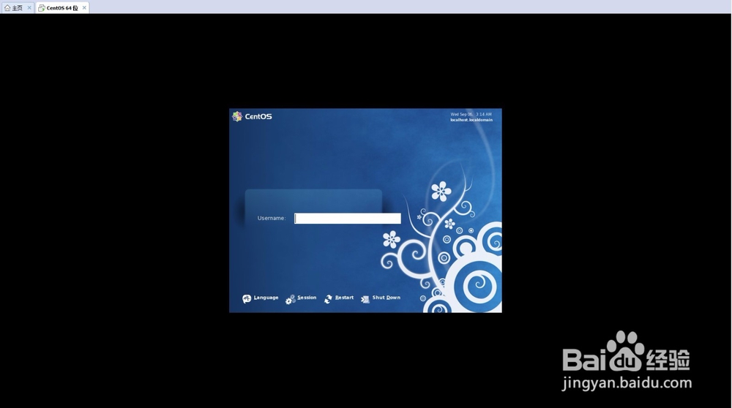Click the Restart arrows icon

(x=328, y=299)
